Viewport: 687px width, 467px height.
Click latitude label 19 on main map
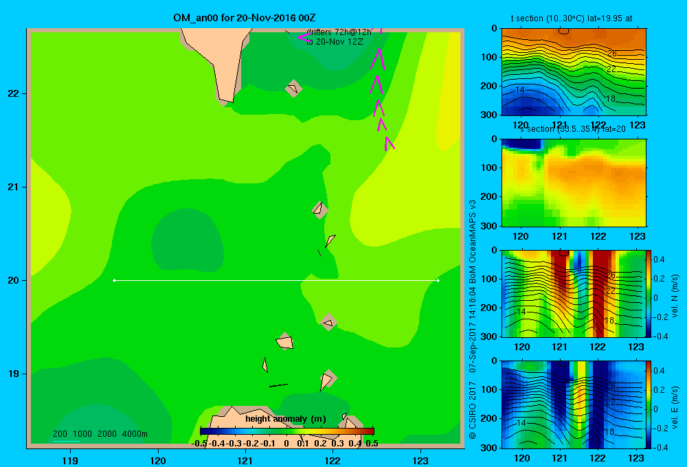(x=14, y=374)
